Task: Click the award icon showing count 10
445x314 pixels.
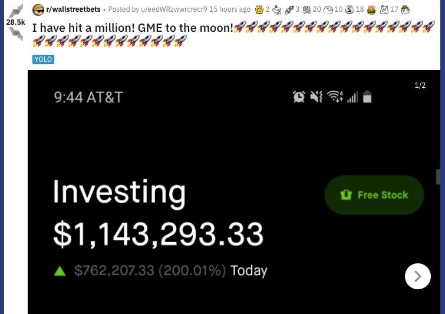Action: coord(328,9)
